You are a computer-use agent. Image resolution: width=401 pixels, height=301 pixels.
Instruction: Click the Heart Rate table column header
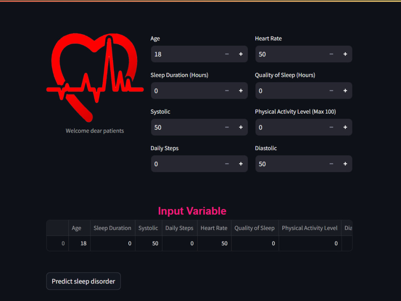click(x=214, y=228)
